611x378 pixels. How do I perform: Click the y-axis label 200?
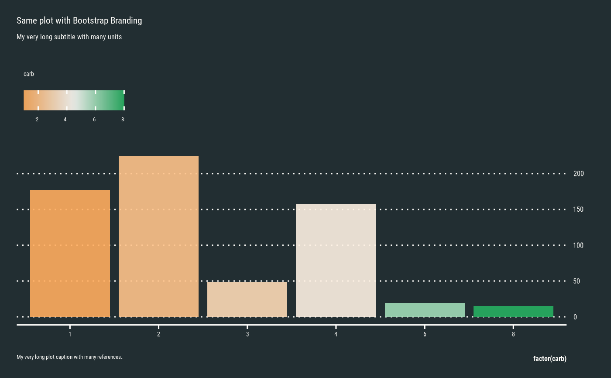[579, 174]
